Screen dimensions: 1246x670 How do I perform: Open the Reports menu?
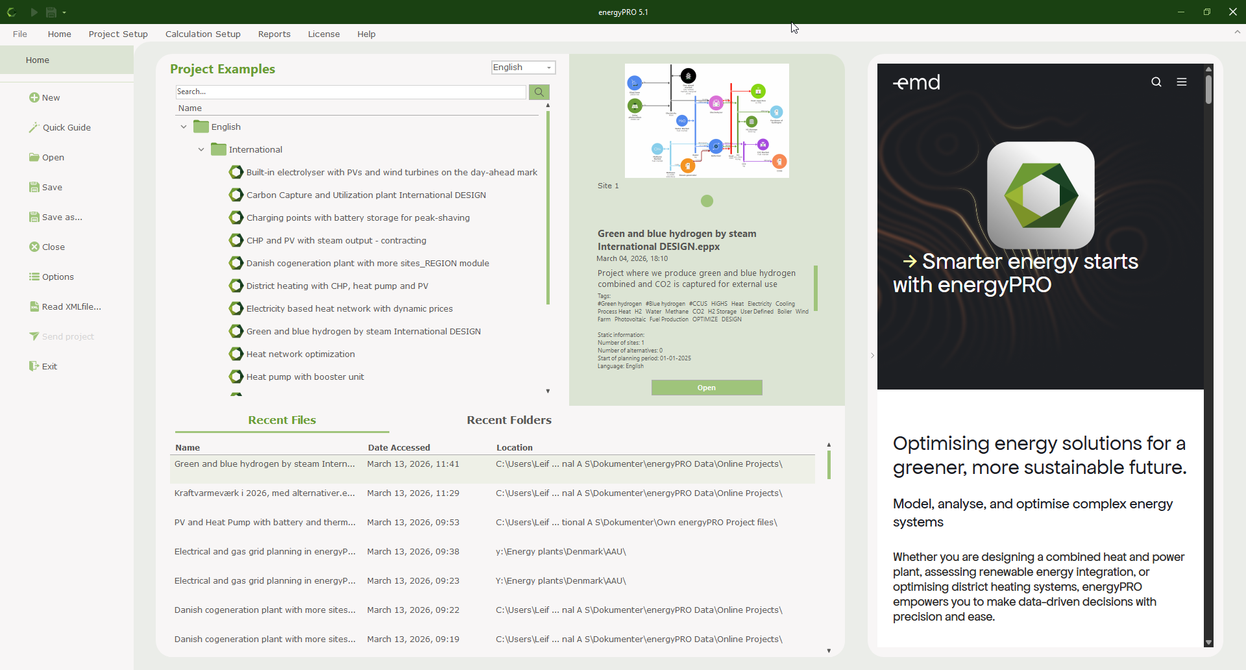[x=275, y=34]
